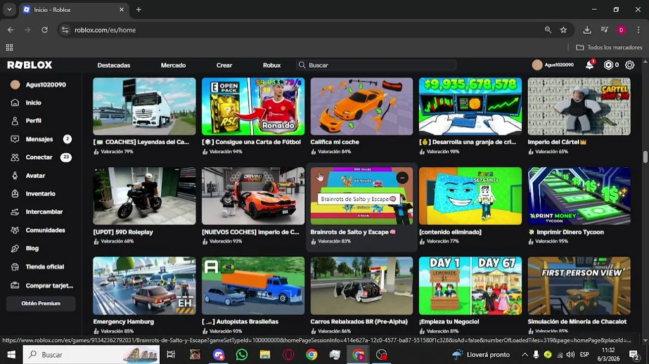Image resolution: width=649 pixels, height=364 pixels.
Task: Click the browser zoom magnifier icon
Action: 548,30
